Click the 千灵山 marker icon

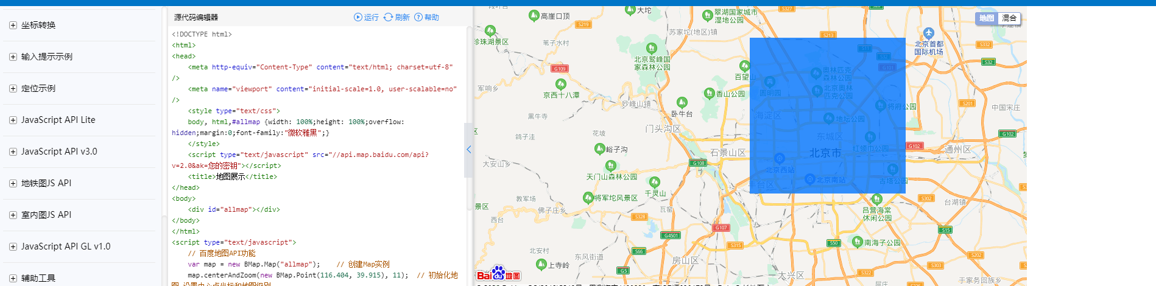pyautogui.click(x=654, y=182)
